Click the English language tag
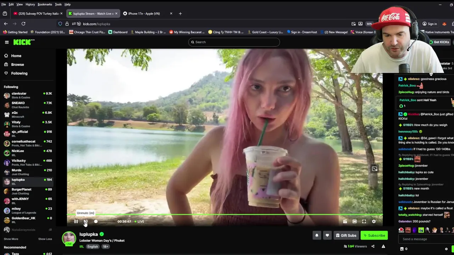454x255 pixels. pyautogui.click(x=93, y=246)
